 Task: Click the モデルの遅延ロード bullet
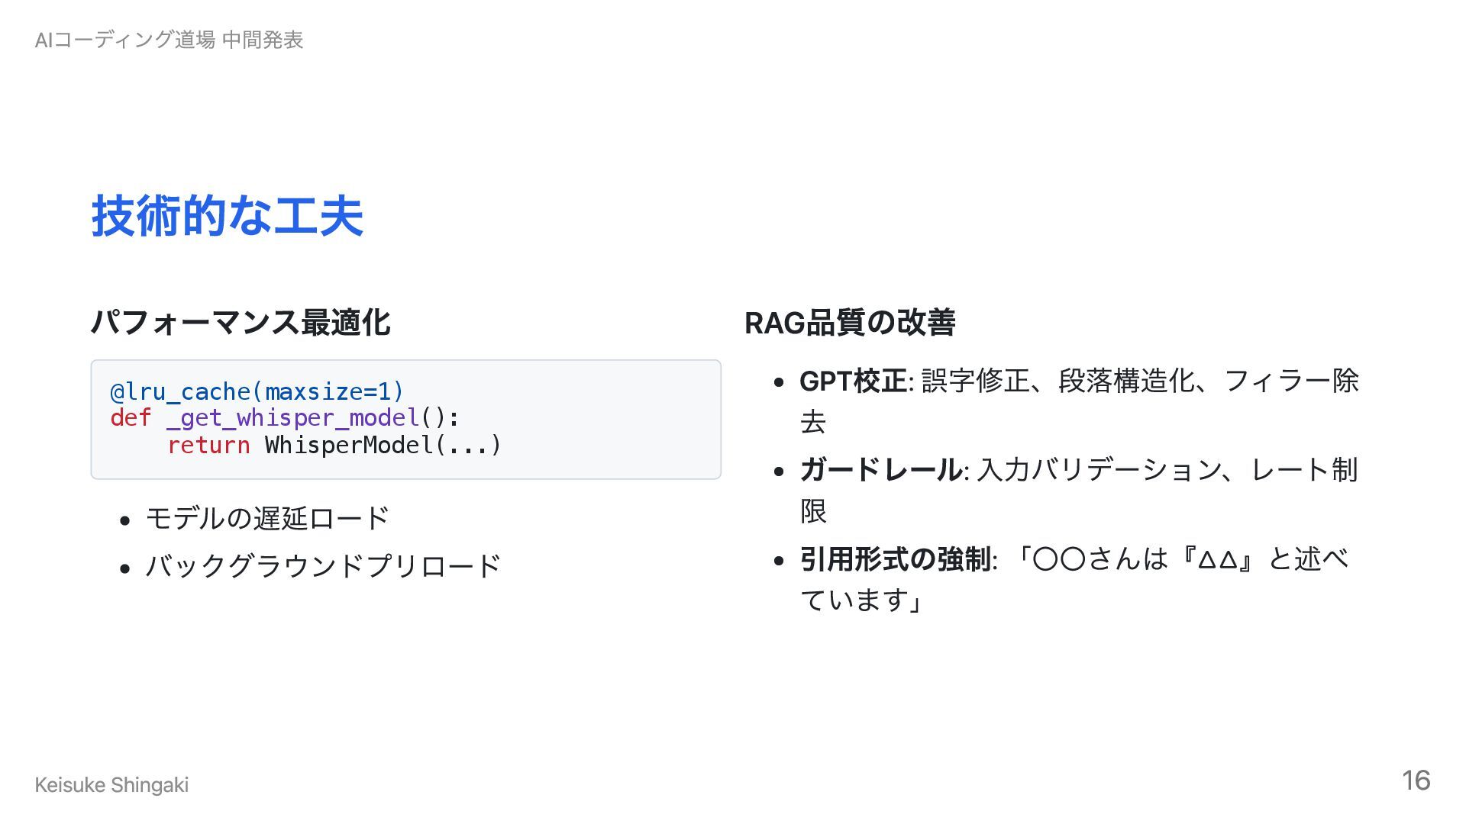267,518
